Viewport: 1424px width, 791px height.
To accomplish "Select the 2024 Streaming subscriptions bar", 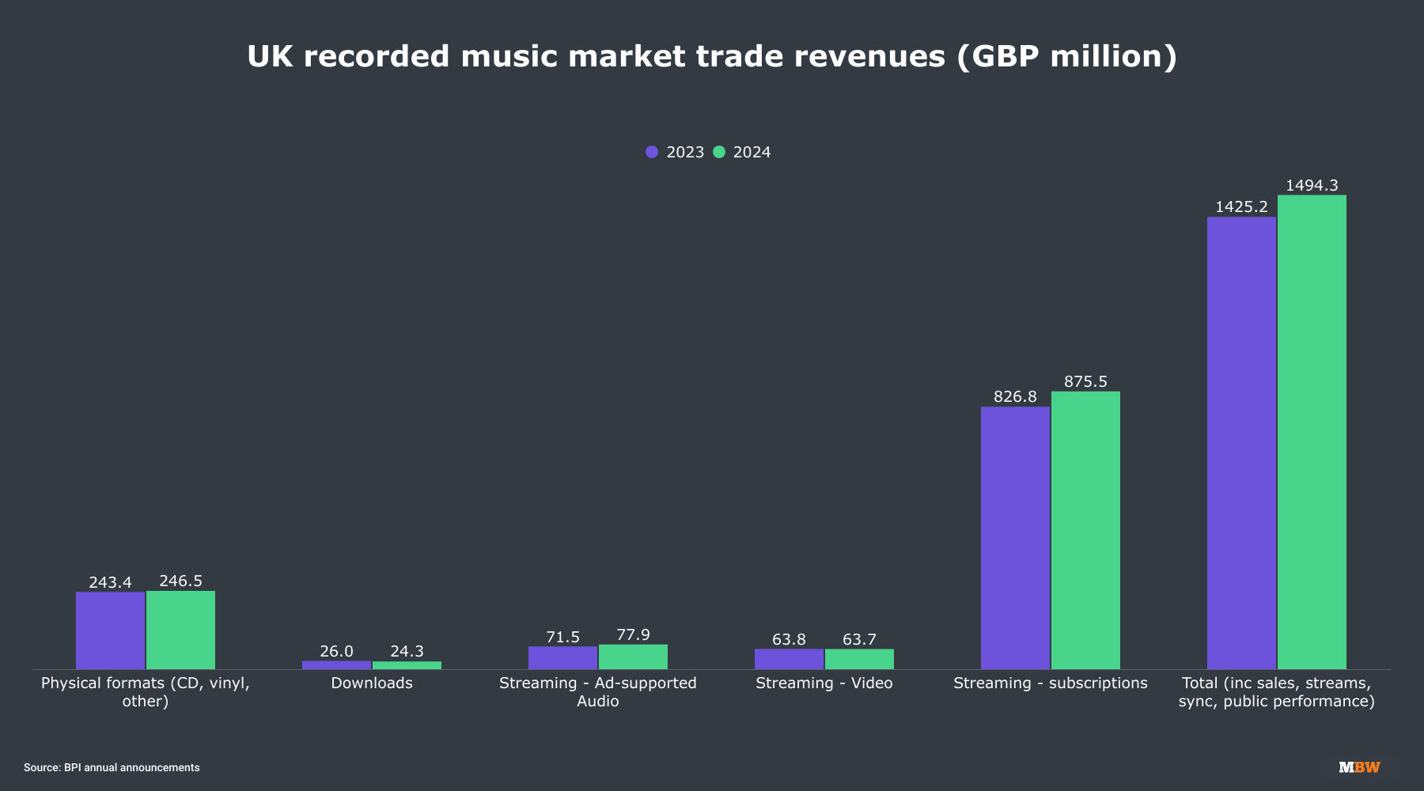I will 1085,530.
